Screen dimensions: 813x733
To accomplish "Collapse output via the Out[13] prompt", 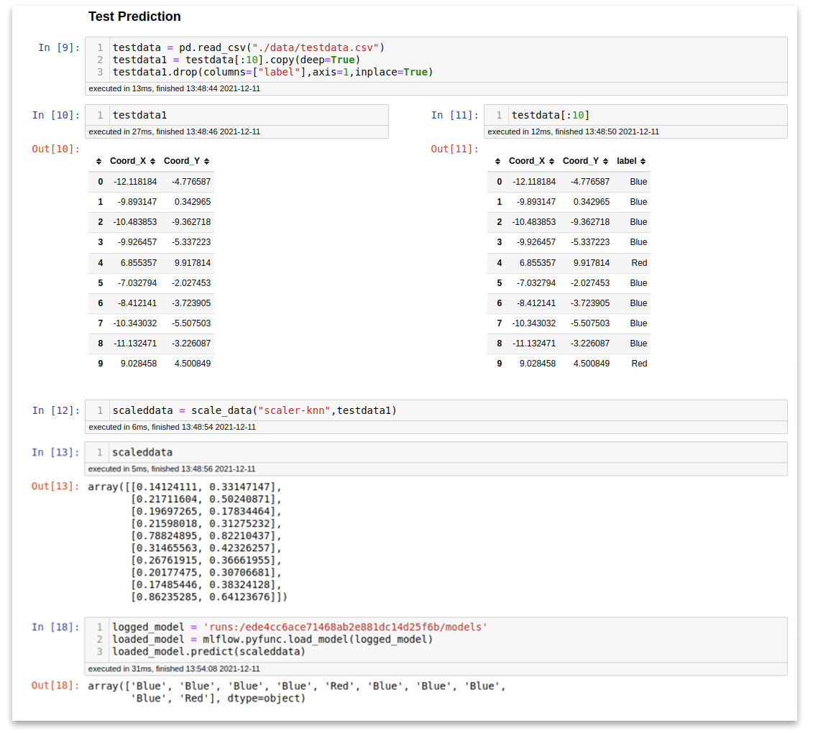I will click(x=56, y=487).
